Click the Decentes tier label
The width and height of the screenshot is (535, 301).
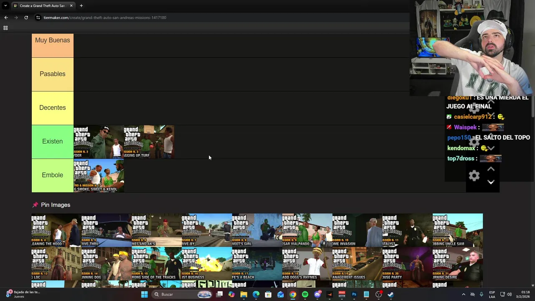pyautogui.click(x=52, y=107)
